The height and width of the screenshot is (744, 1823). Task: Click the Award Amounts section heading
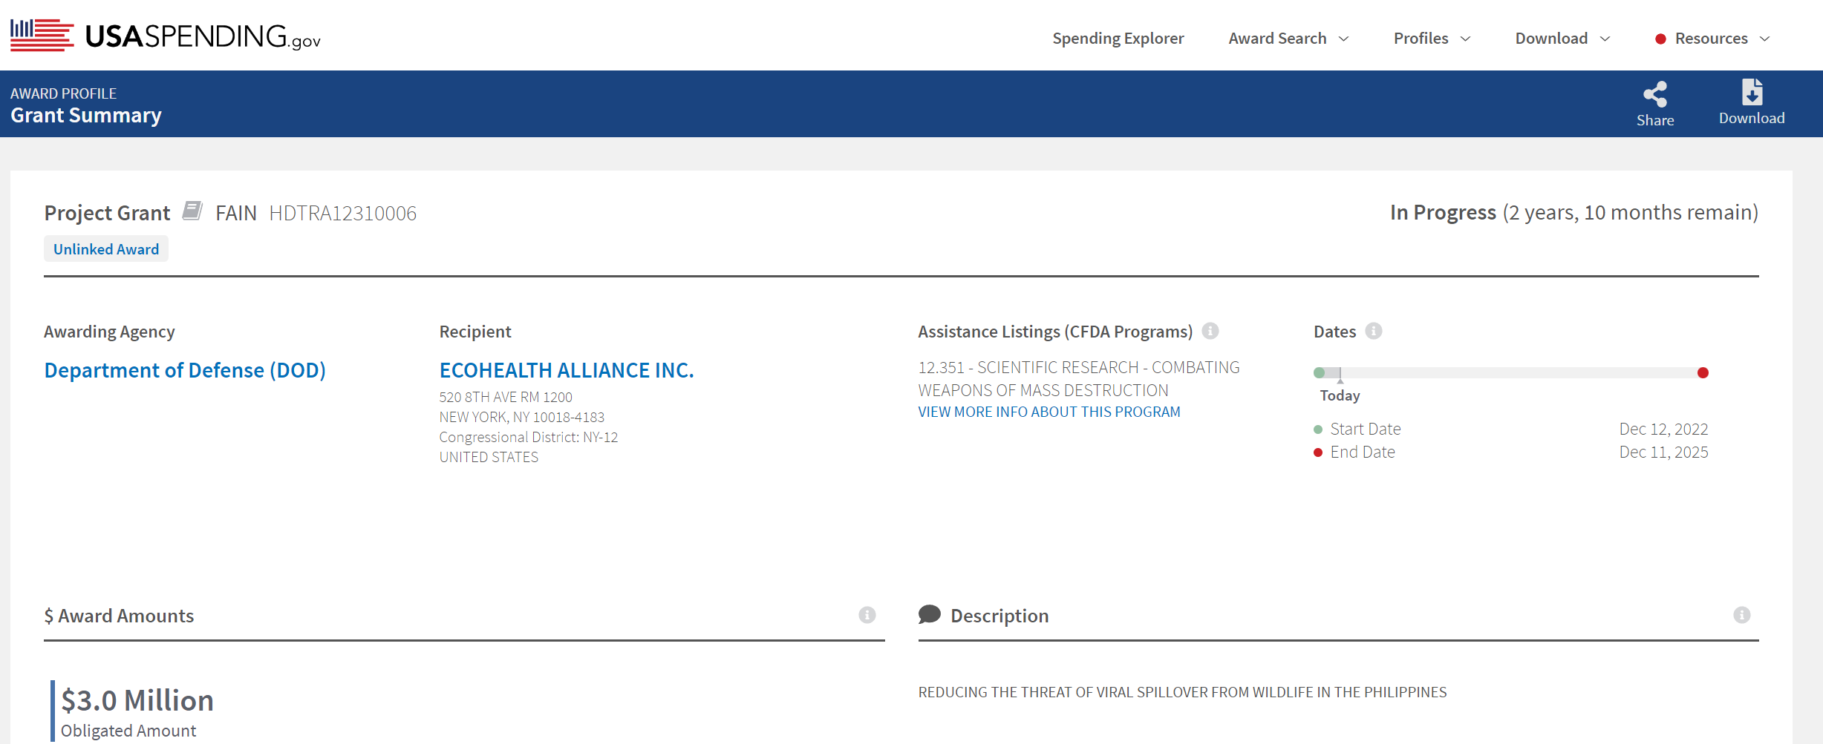coord(119,616)
